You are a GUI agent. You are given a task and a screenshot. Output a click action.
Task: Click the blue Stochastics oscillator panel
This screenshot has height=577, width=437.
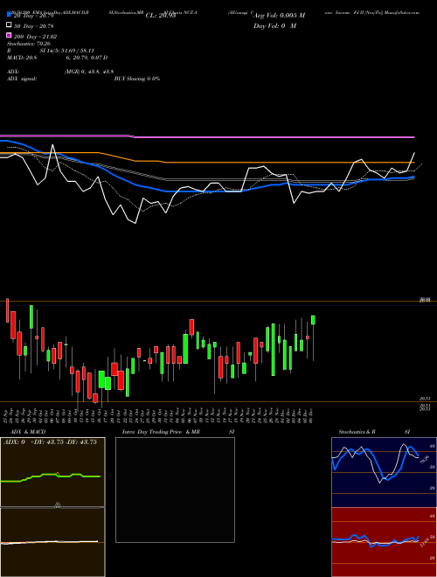tap(384, 472)
